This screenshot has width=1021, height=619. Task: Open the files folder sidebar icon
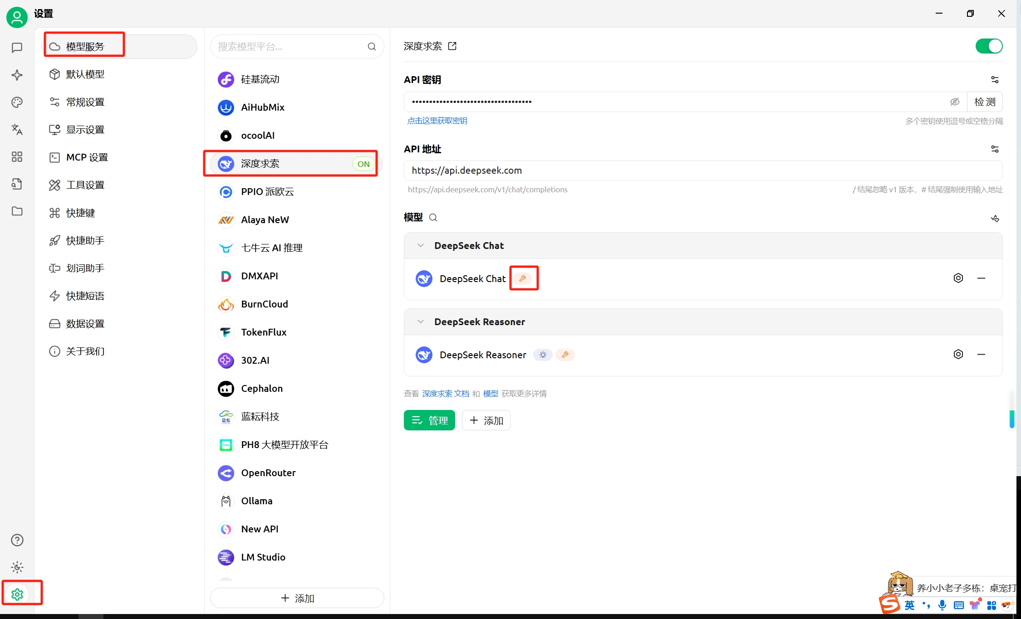point(17,211)
